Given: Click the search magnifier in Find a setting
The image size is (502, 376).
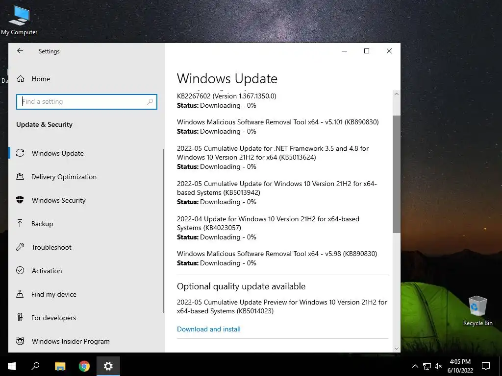Looking at the screenshot, I should 150,102.
